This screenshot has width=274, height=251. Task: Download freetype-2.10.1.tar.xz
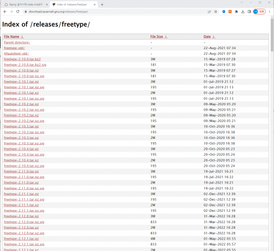[21, 93]
